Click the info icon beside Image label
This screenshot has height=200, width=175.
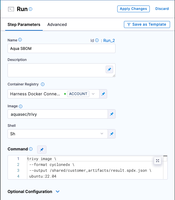pos(21,106)
